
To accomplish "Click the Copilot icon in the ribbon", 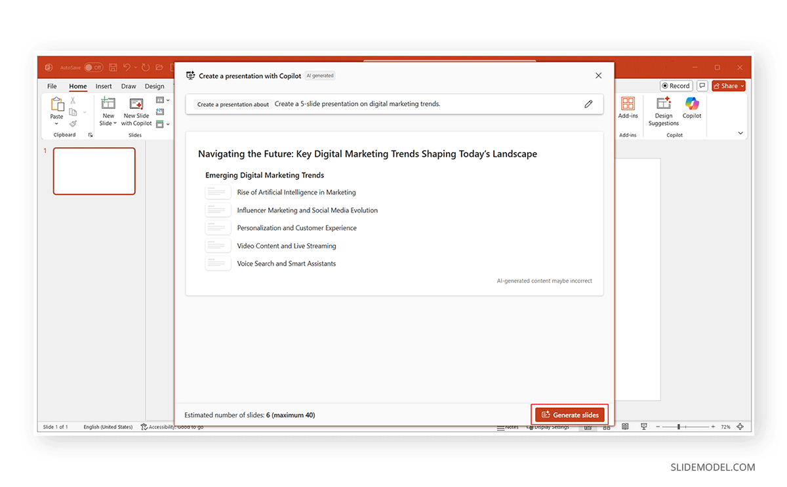I will point(692,104).
